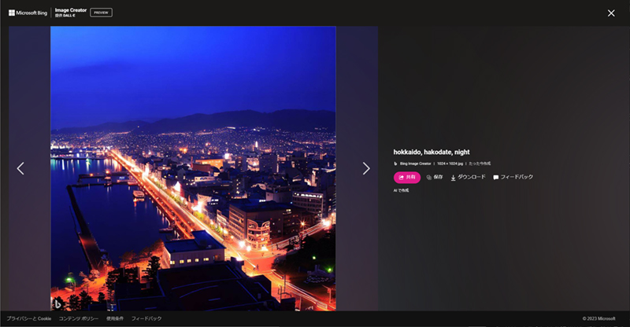Open the generated Hakodate night image
Viewport: 630px width, 327px height.
[x=193, y=168]
